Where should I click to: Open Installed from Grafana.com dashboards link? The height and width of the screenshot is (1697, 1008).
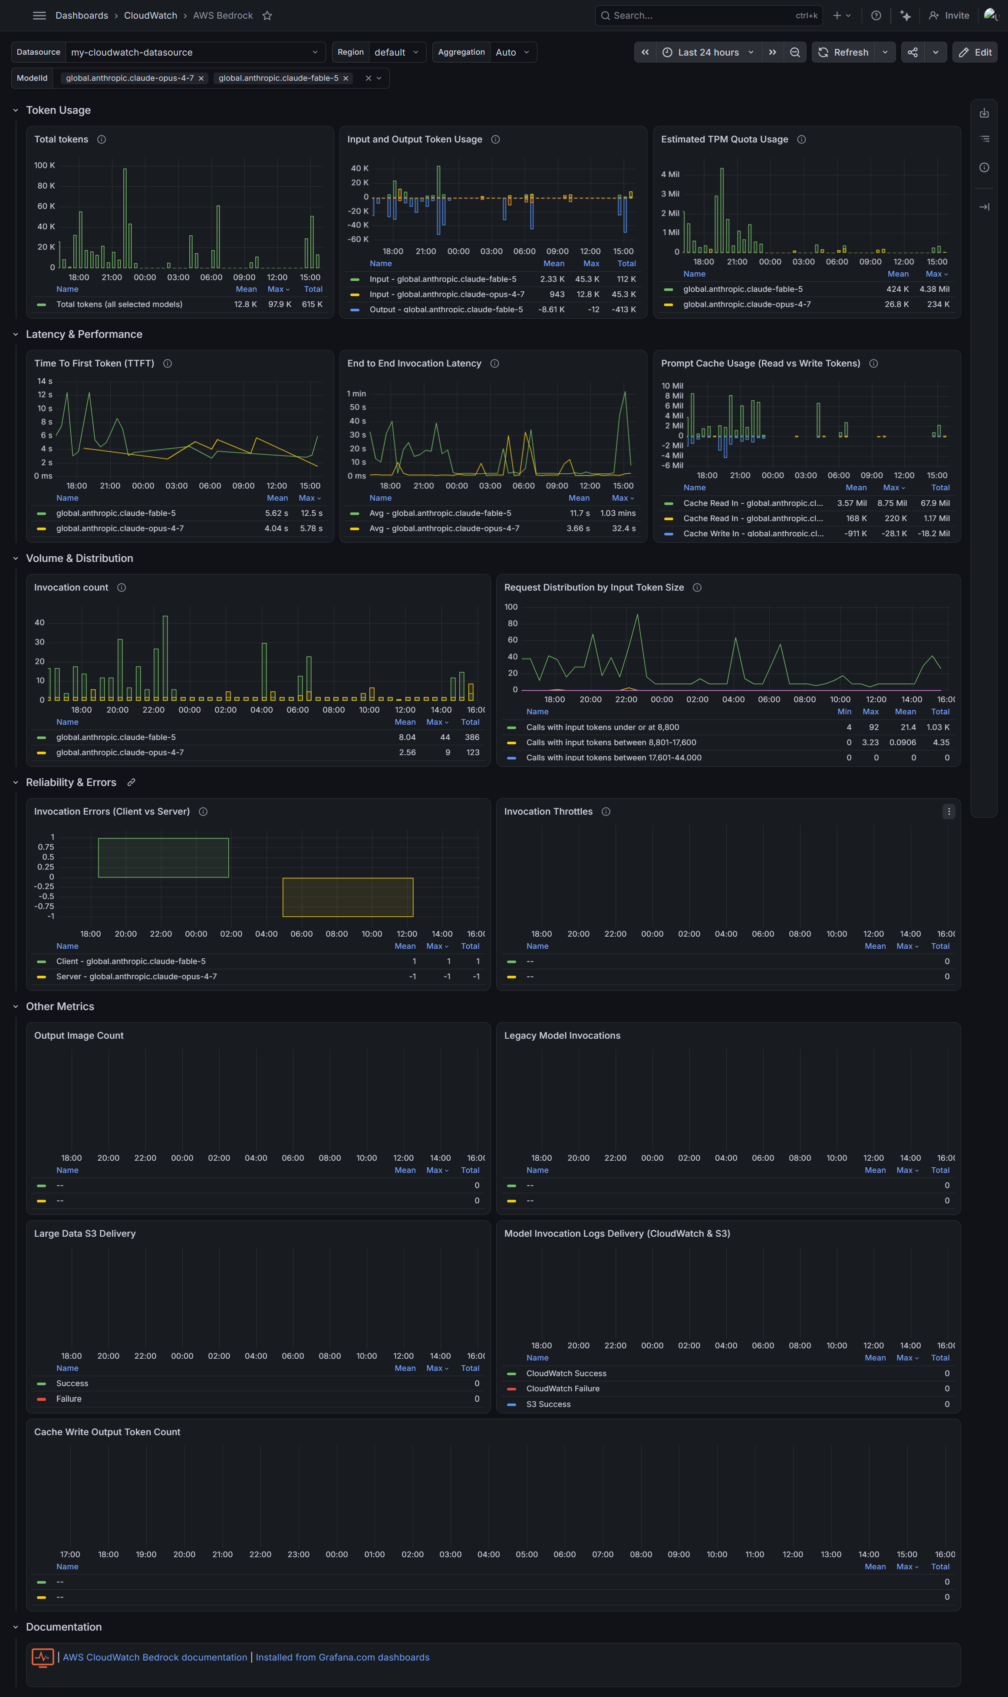point(343,1657)
